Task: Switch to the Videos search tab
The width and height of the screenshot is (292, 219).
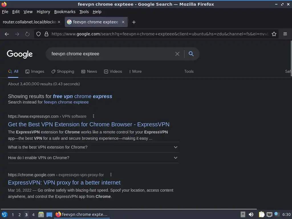Action: coord(113,72)
